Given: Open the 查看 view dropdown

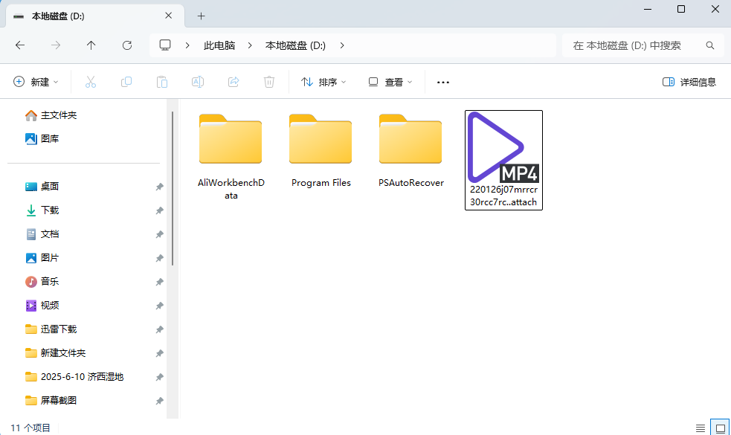Looking at the screenshot, I should click(x=390, y=82).
